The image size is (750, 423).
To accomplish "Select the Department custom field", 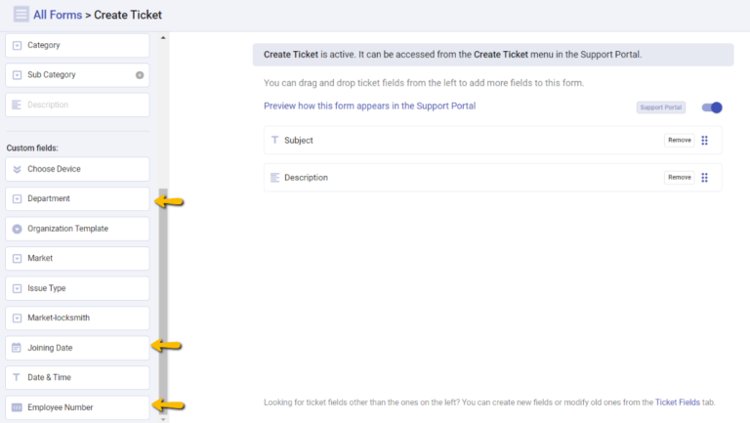I will coord(77,199).
